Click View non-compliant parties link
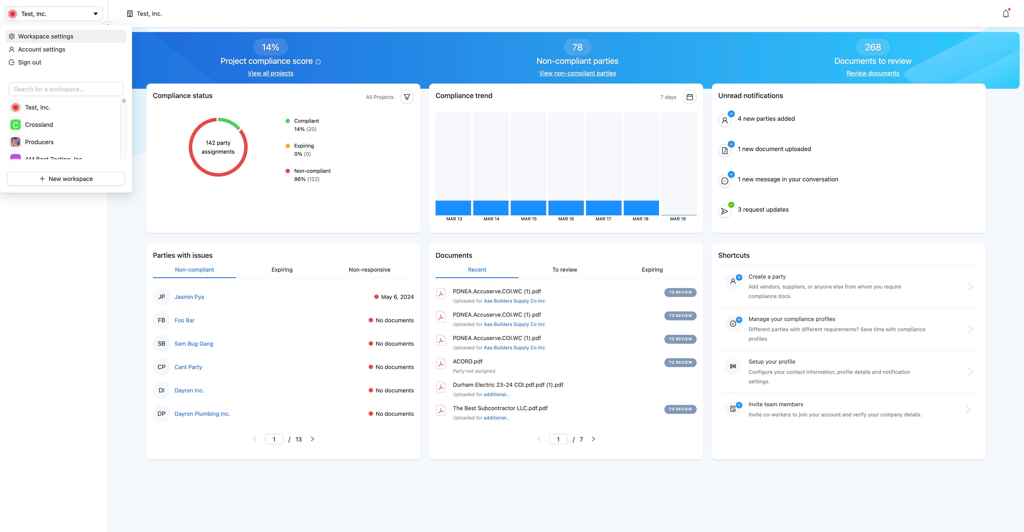1024x532 pixels. [x=577, y=73]
